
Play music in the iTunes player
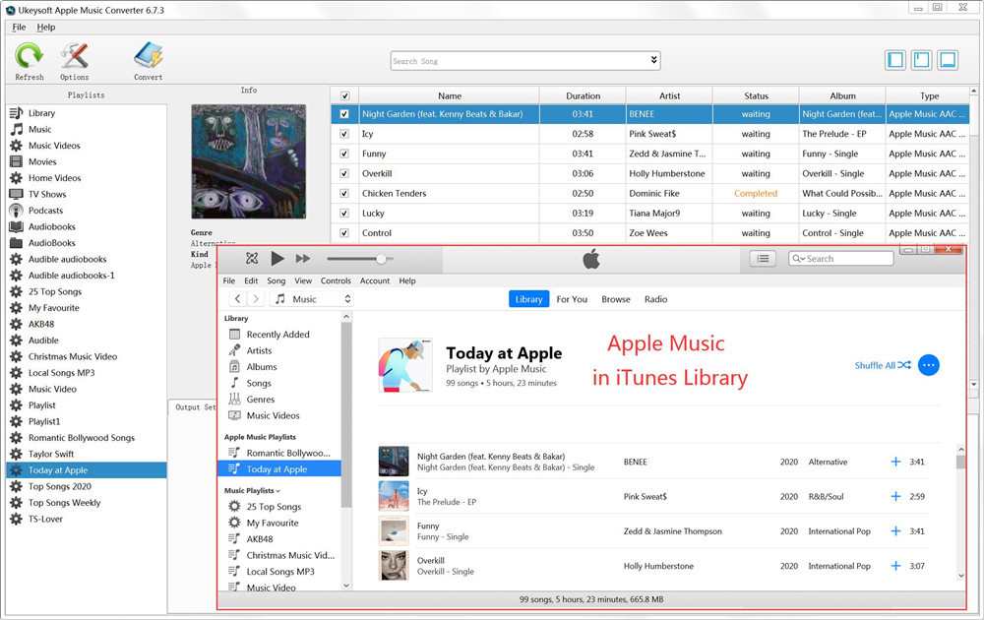[x=277, y=259]
